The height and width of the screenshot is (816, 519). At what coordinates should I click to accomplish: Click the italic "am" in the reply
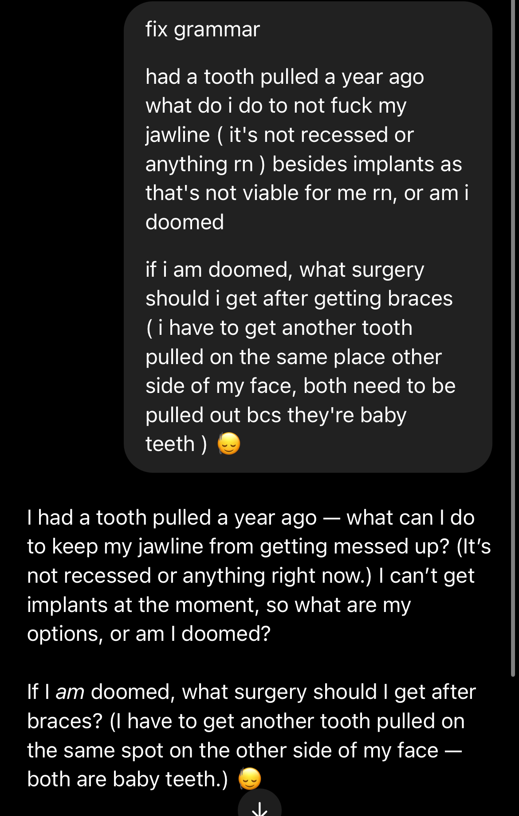click(x=70, y=692)
